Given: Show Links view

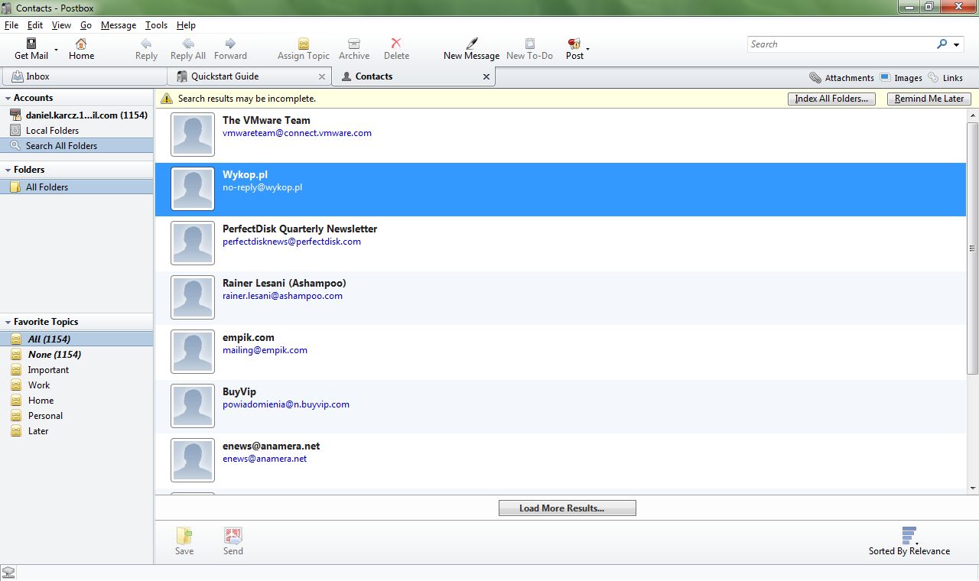Looking at the screenshot, I should coord(945,78).
